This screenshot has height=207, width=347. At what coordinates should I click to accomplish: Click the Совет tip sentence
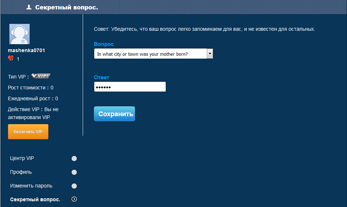coord(204,29)
